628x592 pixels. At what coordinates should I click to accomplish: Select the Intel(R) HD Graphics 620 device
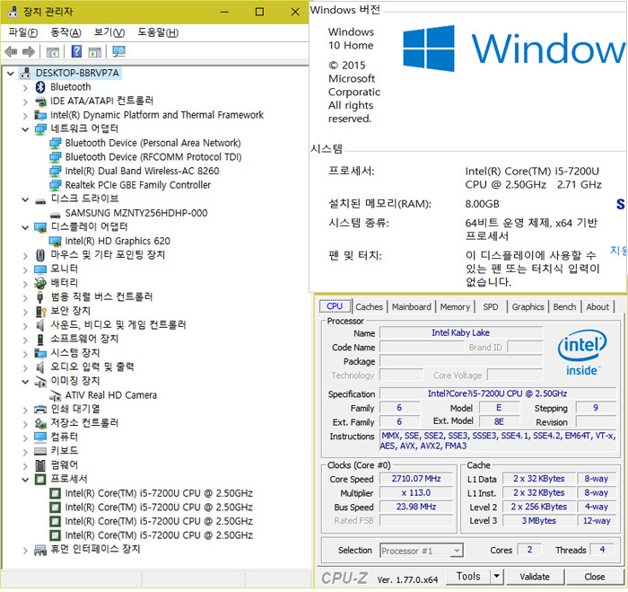tap(117, 241)
